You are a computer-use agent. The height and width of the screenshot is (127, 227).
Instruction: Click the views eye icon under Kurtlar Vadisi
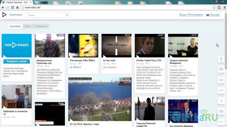[138, 64]
